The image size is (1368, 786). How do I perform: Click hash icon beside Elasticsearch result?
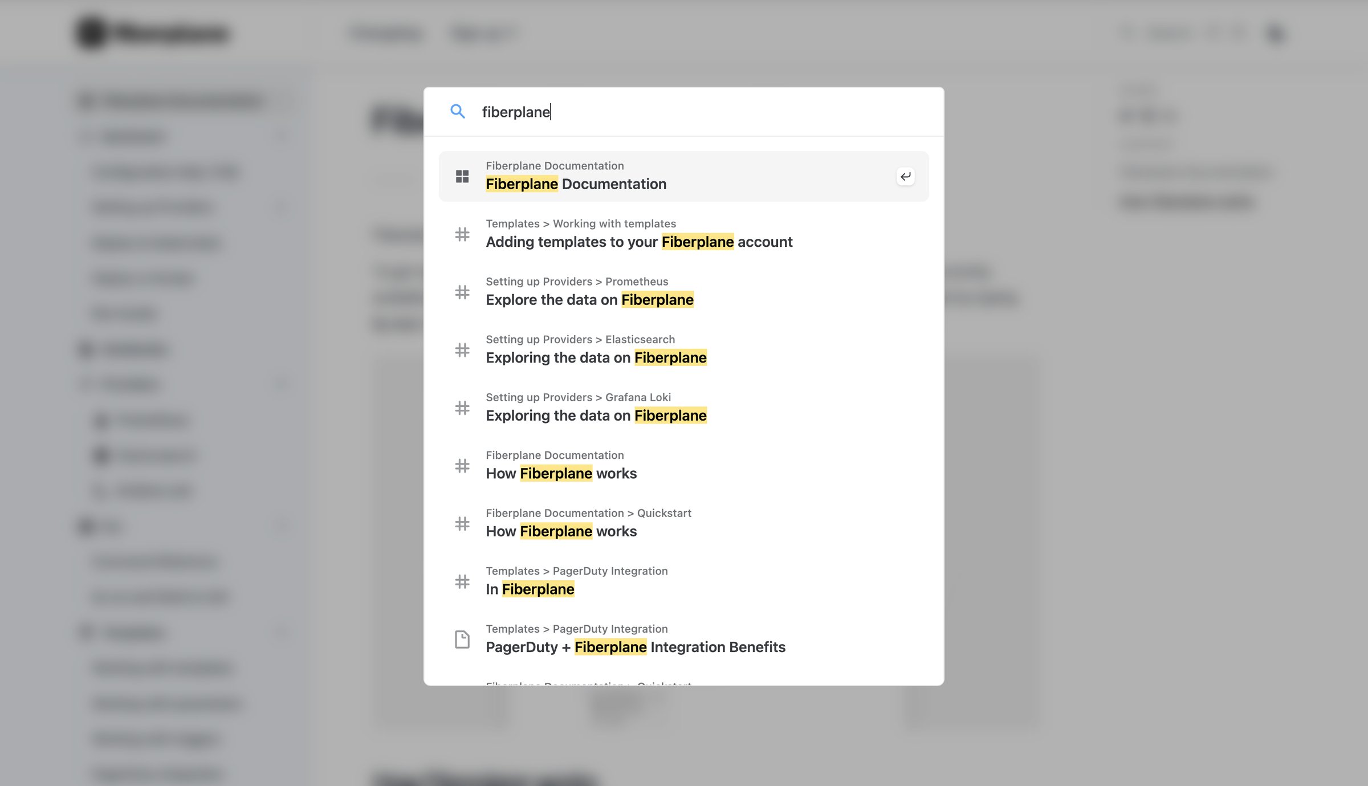click(x=462, y=350)
